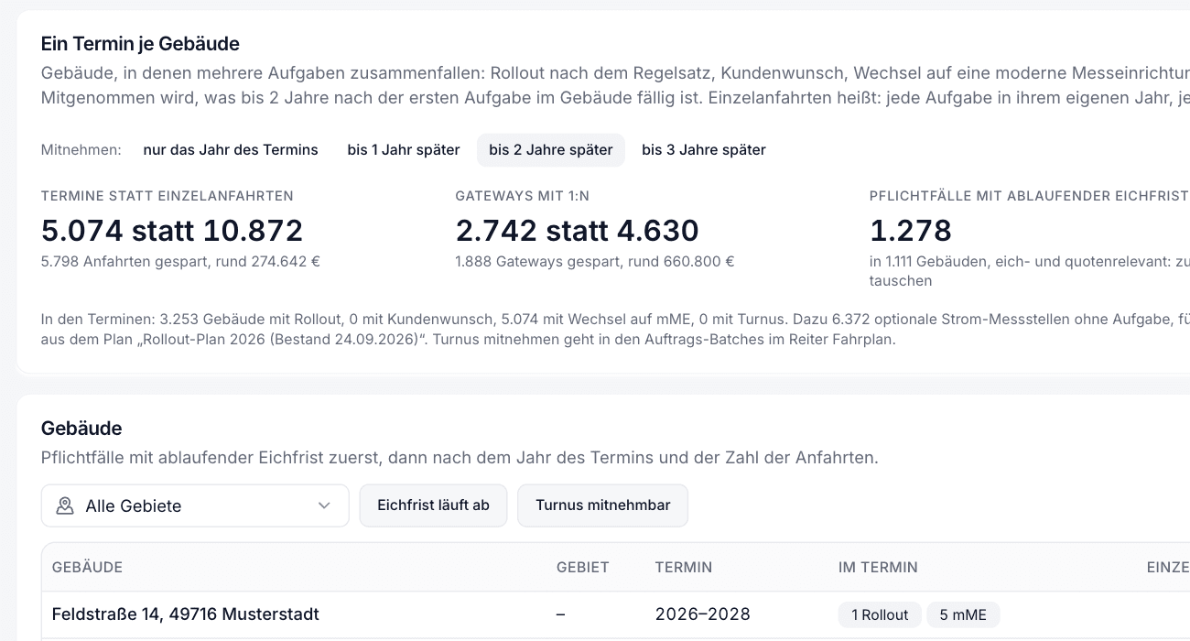
Task: Click the 'IM TERMIN' column header
Action: [878, 568]
